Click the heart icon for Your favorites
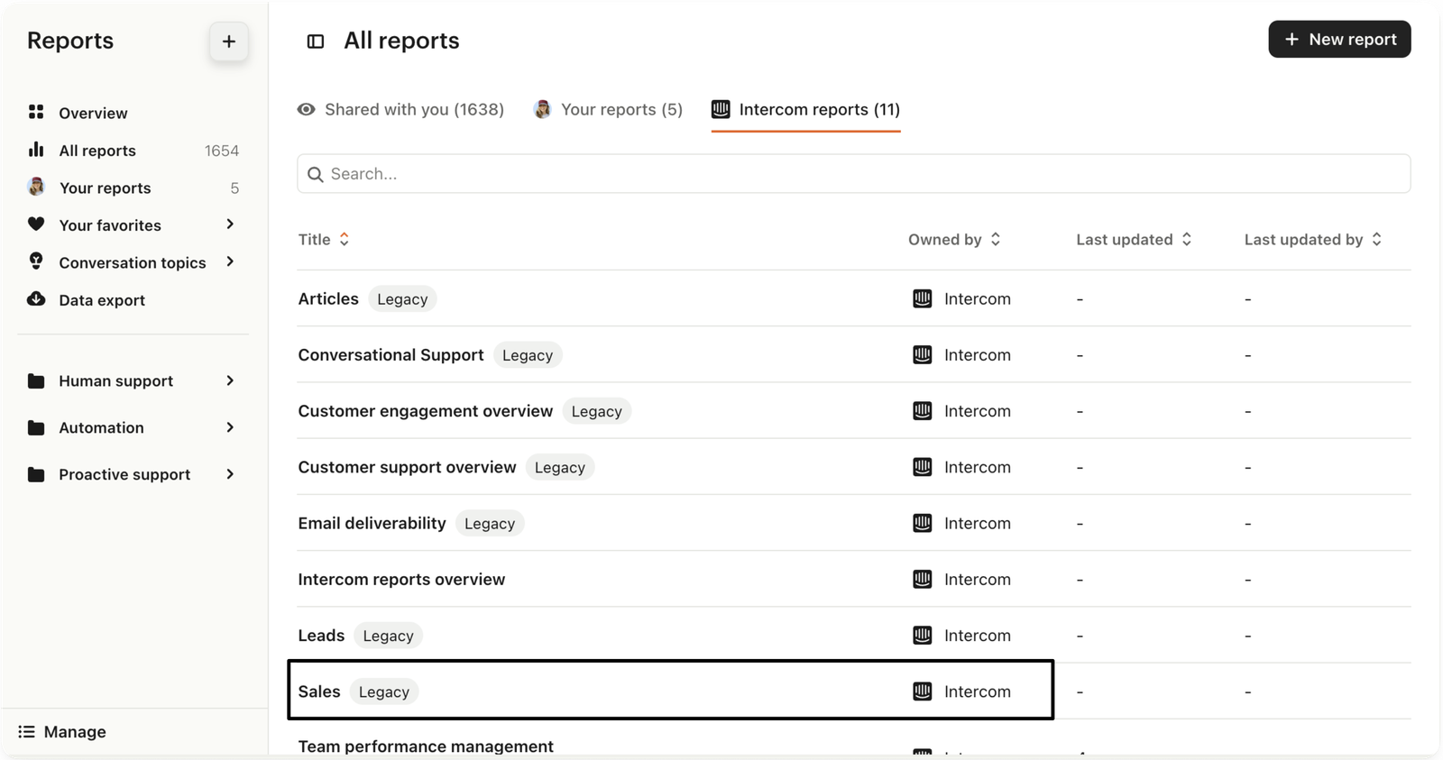 point(36,224)
